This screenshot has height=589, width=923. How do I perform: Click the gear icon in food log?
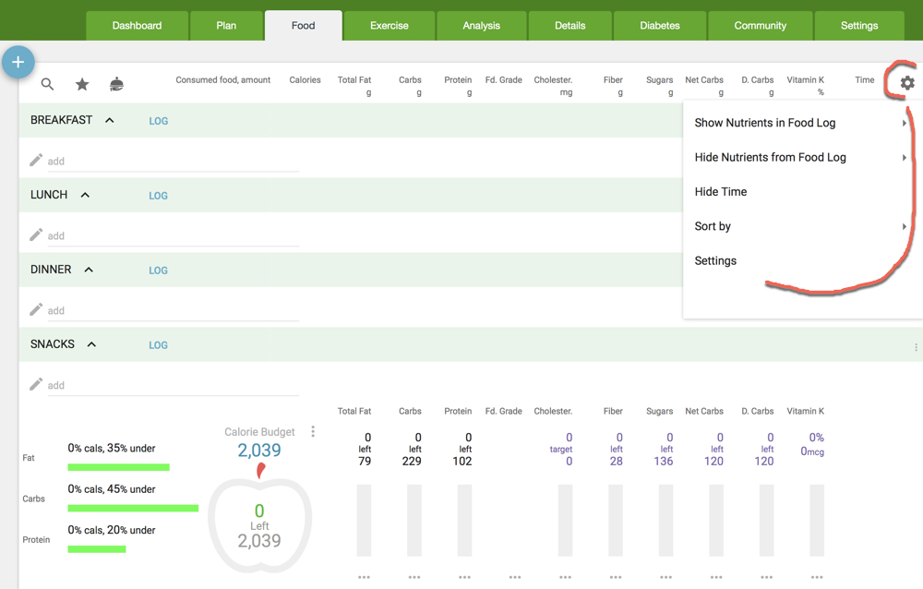pyautogui.click(x=906, y=83)
